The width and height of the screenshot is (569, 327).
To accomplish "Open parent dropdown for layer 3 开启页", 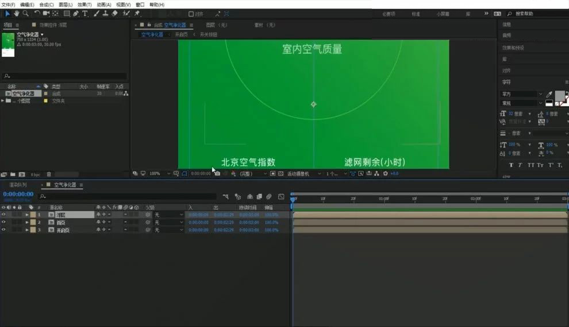I will (169, 230).
